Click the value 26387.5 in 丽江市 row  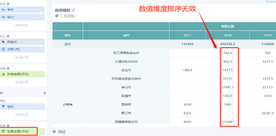coord(267,113)
